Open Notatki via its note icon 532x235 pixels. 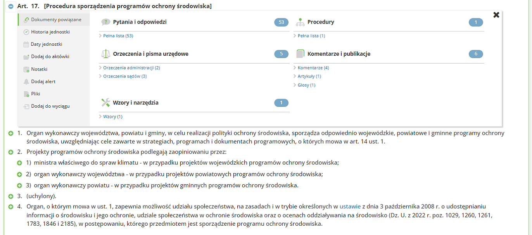pyautogui.click(x=26, y=69)
